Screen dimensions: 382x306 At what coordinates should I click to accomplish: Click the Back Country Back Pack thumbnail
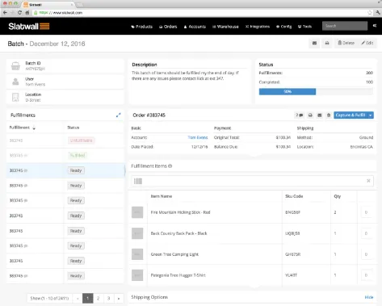tap(137, 233)
